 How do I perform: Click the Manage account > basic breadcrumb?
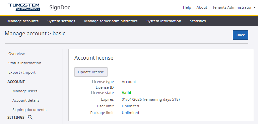tap(35, 33)
